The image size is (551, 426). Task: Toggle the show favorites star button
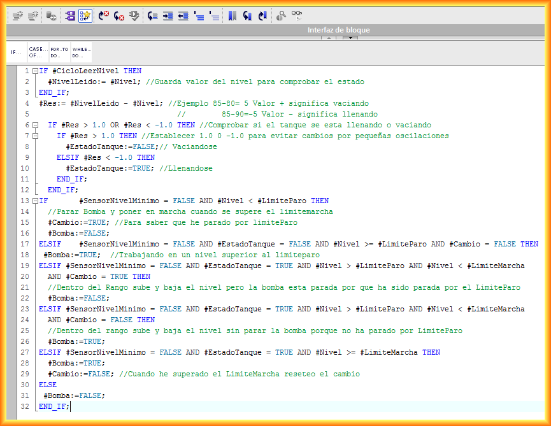85,15
